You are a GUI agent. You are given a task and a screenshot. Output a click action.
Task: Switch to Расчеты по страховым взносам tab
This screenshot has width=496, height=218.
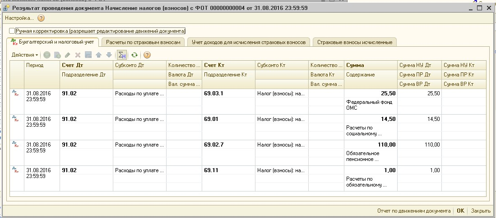pos(143,42)
